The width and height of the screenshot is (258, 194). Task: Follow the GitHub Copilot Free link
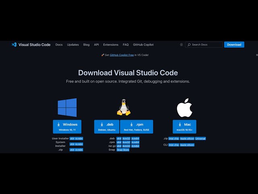(122, 55)
